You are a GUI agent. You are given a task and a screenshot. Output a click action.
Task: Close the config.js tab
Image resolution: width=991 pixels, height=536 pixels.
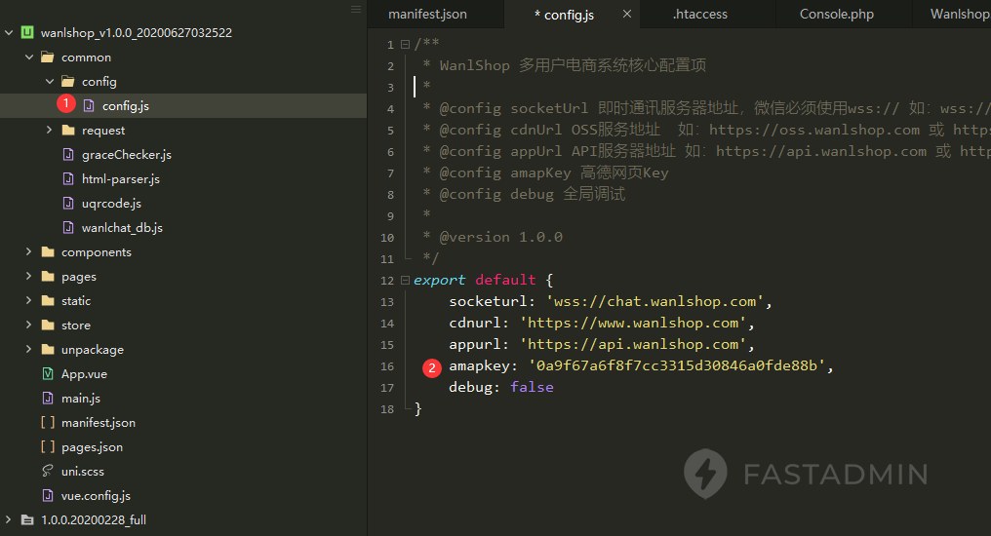point(627,14)
